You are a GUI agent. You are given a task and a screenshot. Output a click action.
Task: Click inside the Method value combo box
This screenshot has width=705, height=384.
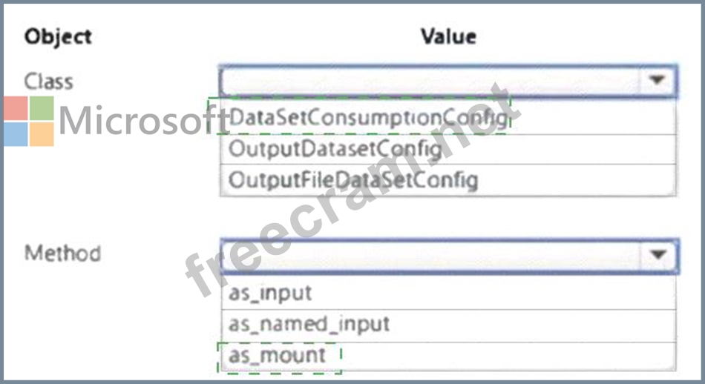[430, 254]
